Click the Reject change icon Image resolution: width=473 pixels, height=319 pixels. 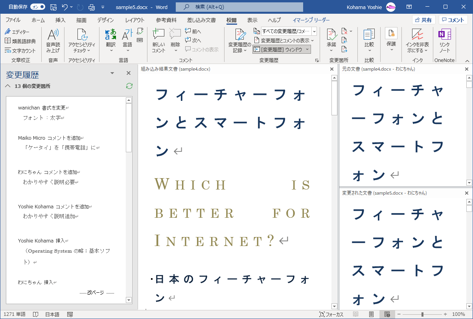(344, 31)
